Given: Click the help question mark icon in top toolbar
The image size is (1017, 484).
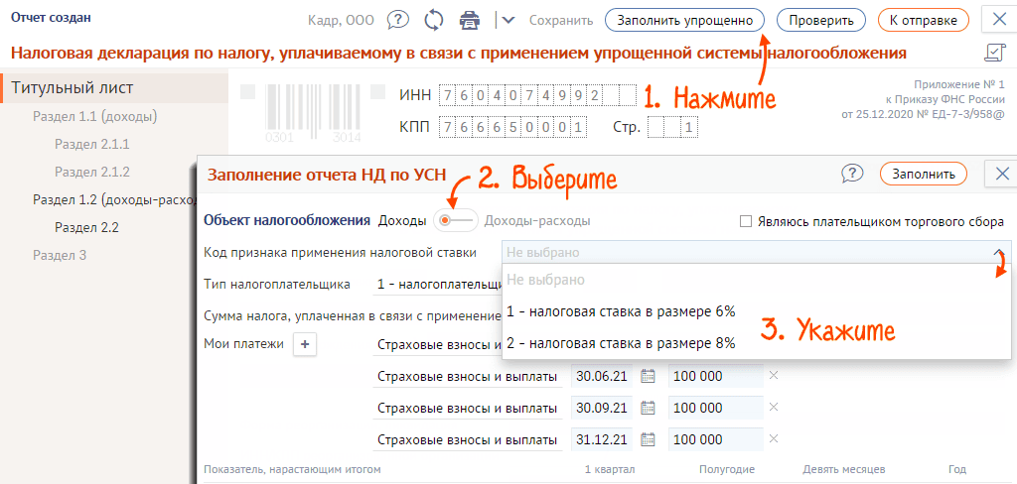Looking at the screenshot, I should point(398,19).
